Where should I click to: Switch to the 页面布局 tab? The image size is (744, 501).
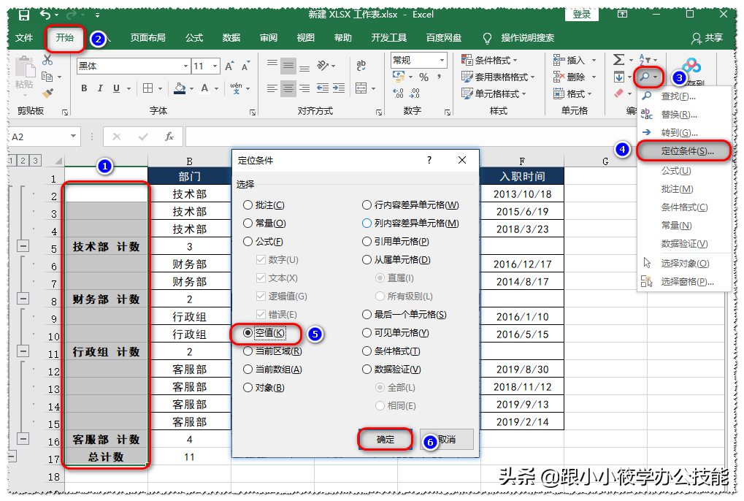148,38
